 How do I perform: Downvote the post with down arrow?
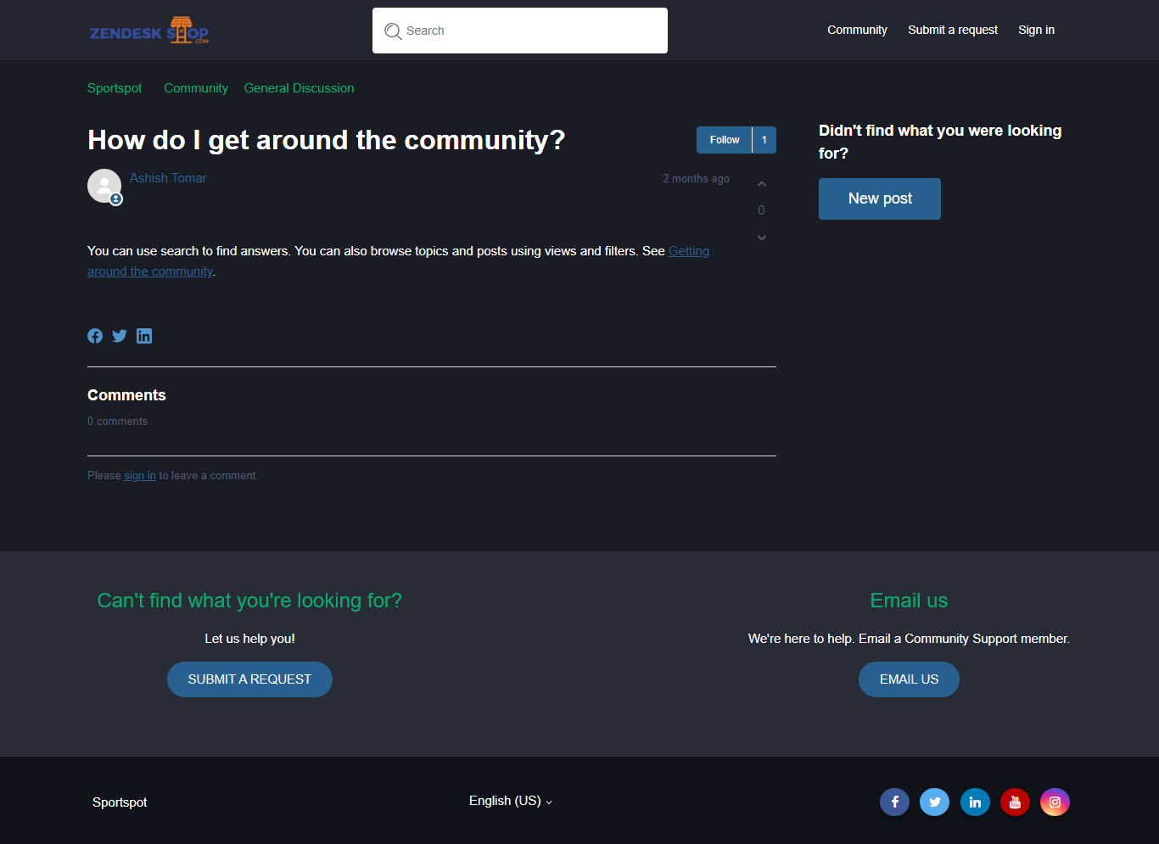pyautogui.click(x=762, y=238)
